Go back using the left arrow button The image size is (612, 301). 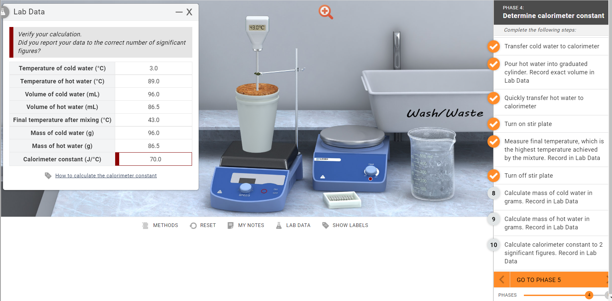[x=502, y=280]
